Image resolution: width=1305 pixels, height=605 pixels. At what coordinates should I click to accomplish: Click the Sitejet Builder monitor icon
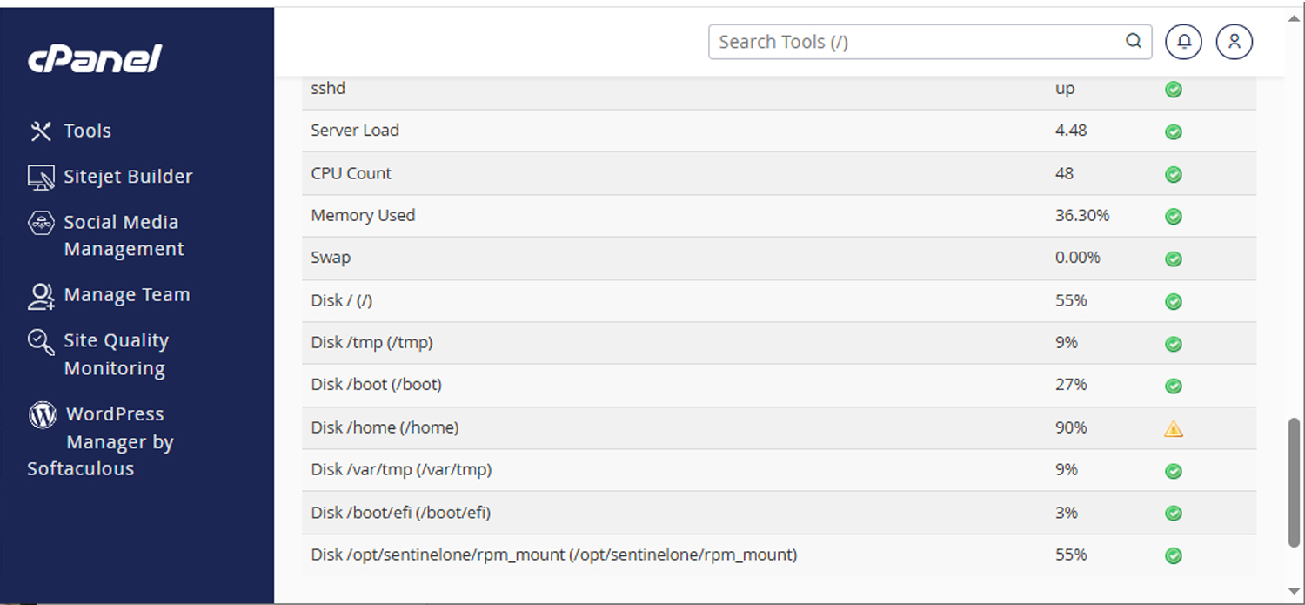click(41, 177)
